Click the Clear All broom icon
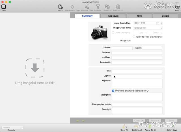The width and height of the screenshot is (181, 132). [124, 126]
